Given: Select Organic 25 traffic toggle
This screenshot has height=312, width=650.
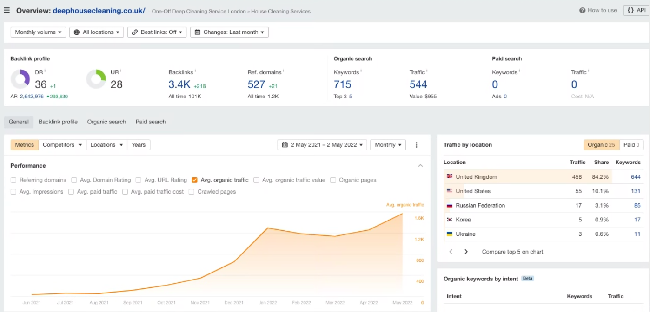Looking at the screenshot, I should point(601,145).
